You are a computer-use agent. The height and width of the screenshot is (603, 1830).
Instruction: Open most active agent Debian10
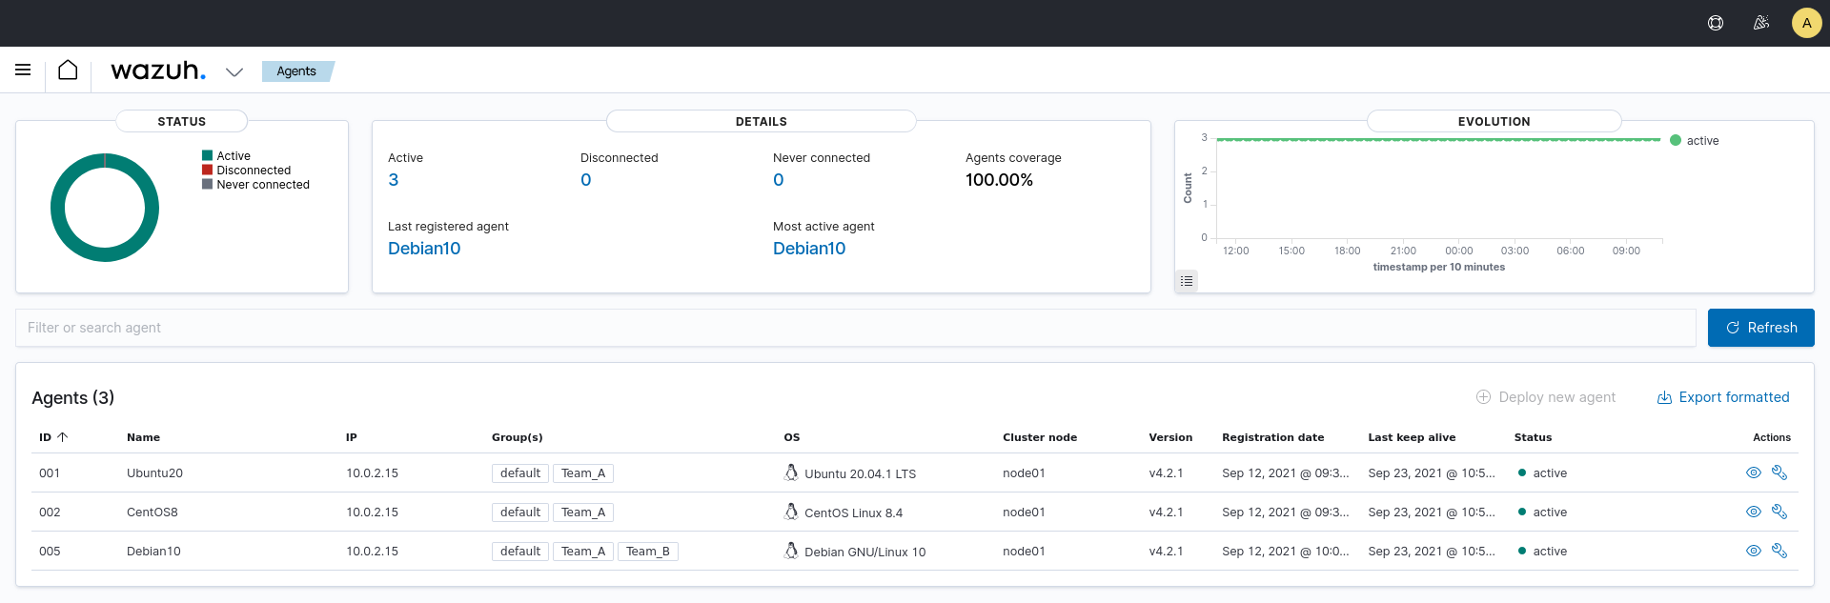pos(809,249)
